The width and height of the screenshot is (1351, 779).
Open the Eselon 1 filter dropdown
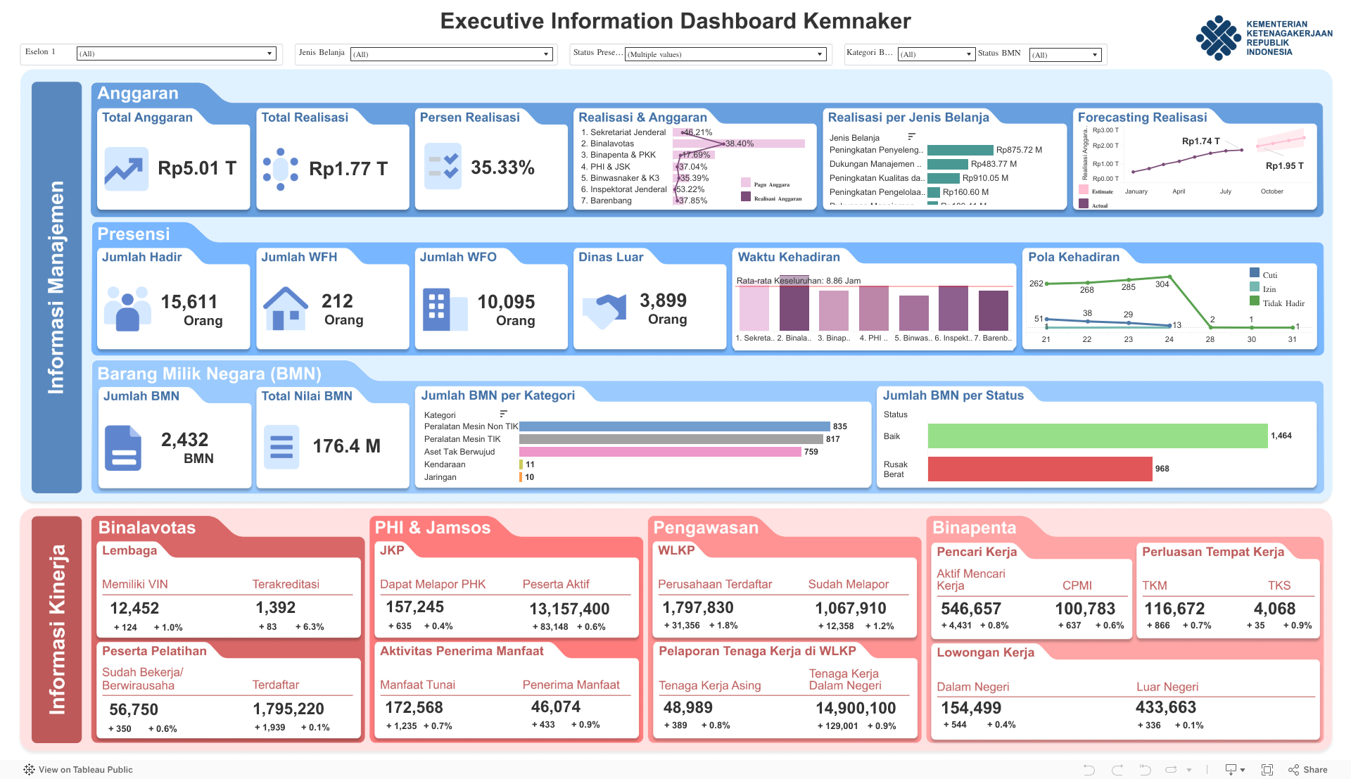[269, 53]
